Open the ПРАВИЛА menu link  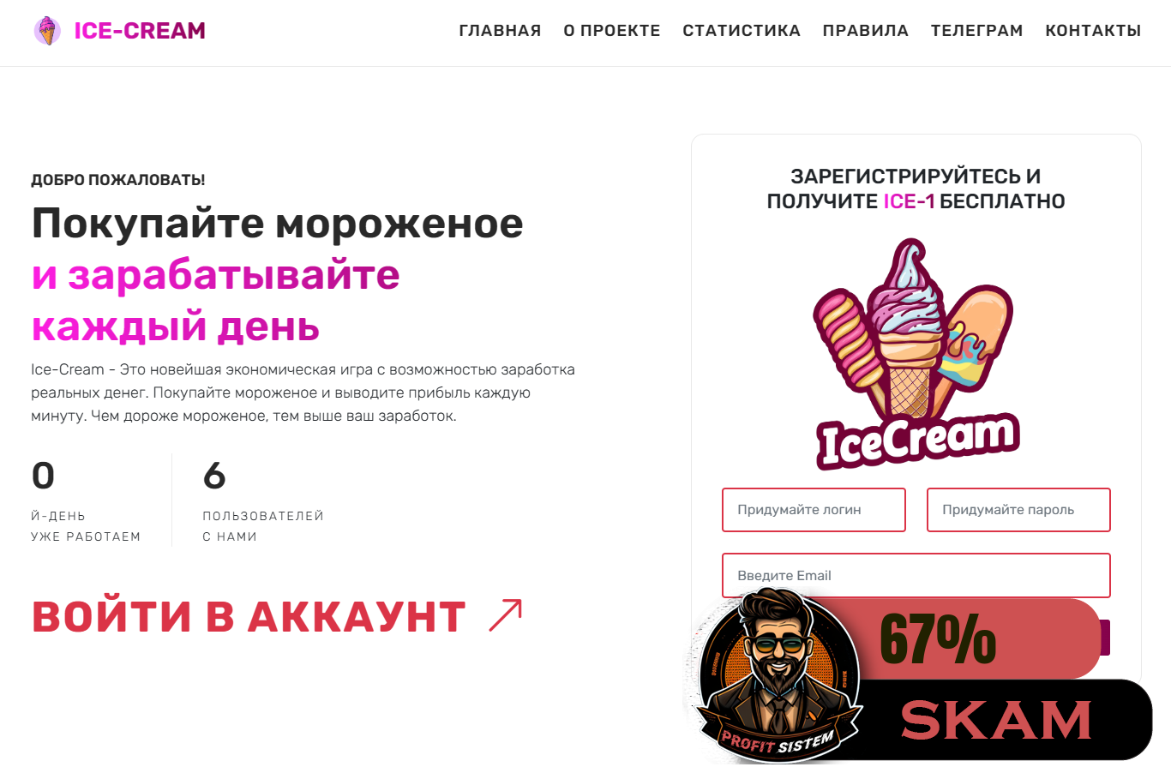coord(866,31)
